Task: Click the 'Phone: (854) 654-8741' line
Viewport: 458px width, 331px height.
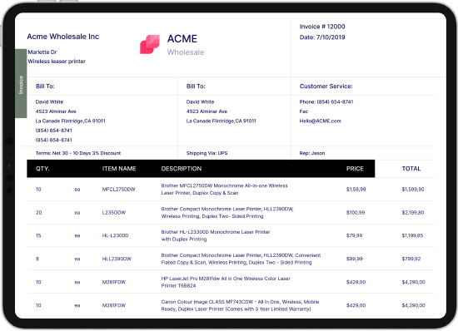Action: click(x=326, y=101)
